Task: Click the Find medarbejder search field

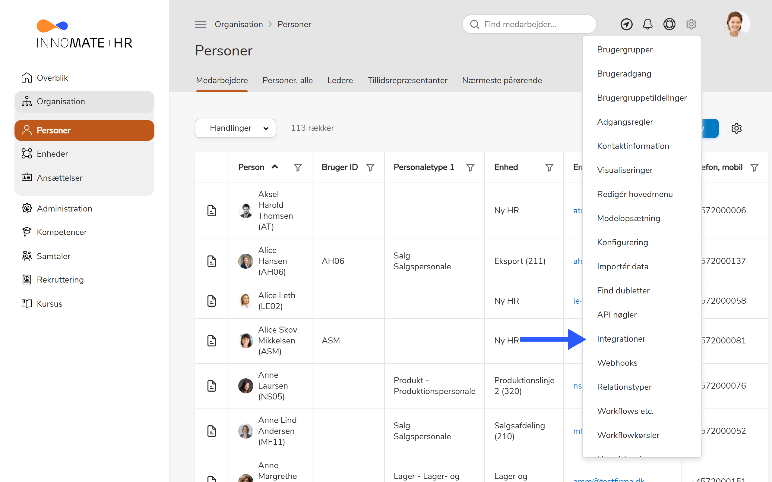Action: point(529,24)
